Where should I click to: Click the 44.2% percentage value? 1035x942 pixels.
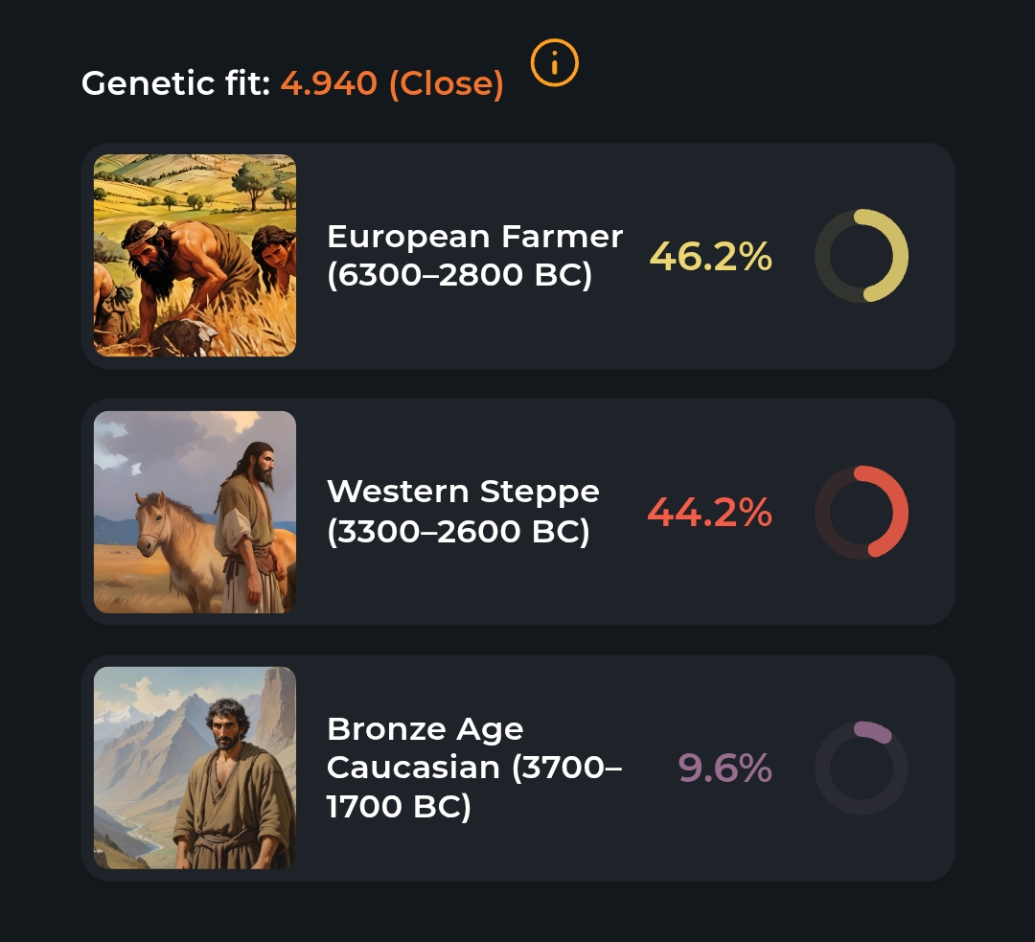coord(709,513)
